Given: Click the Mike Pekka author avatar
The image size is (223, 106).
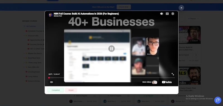Looking at the screenshot, I should [x=71, y=101].
